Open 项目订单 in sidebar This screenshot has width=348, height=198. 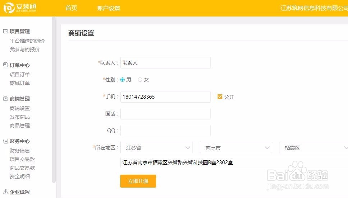click(19, 75)
